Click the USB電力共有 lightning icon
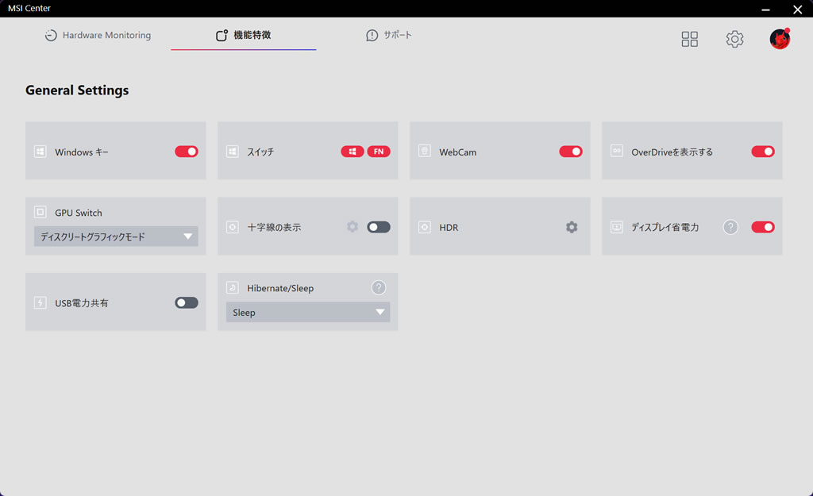This screenshot has height=496, width=813. point(40,302)
